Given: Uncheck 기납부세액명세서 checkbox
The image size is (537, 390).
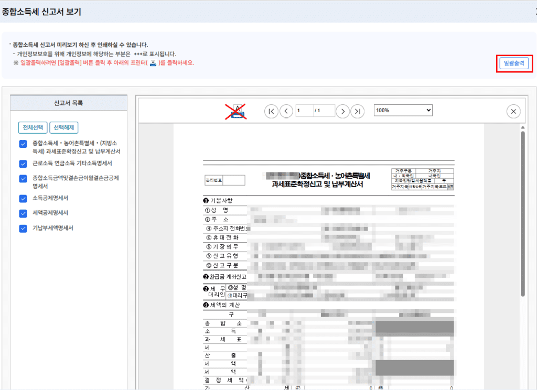Looking at the screenshot, I should 23,229.
